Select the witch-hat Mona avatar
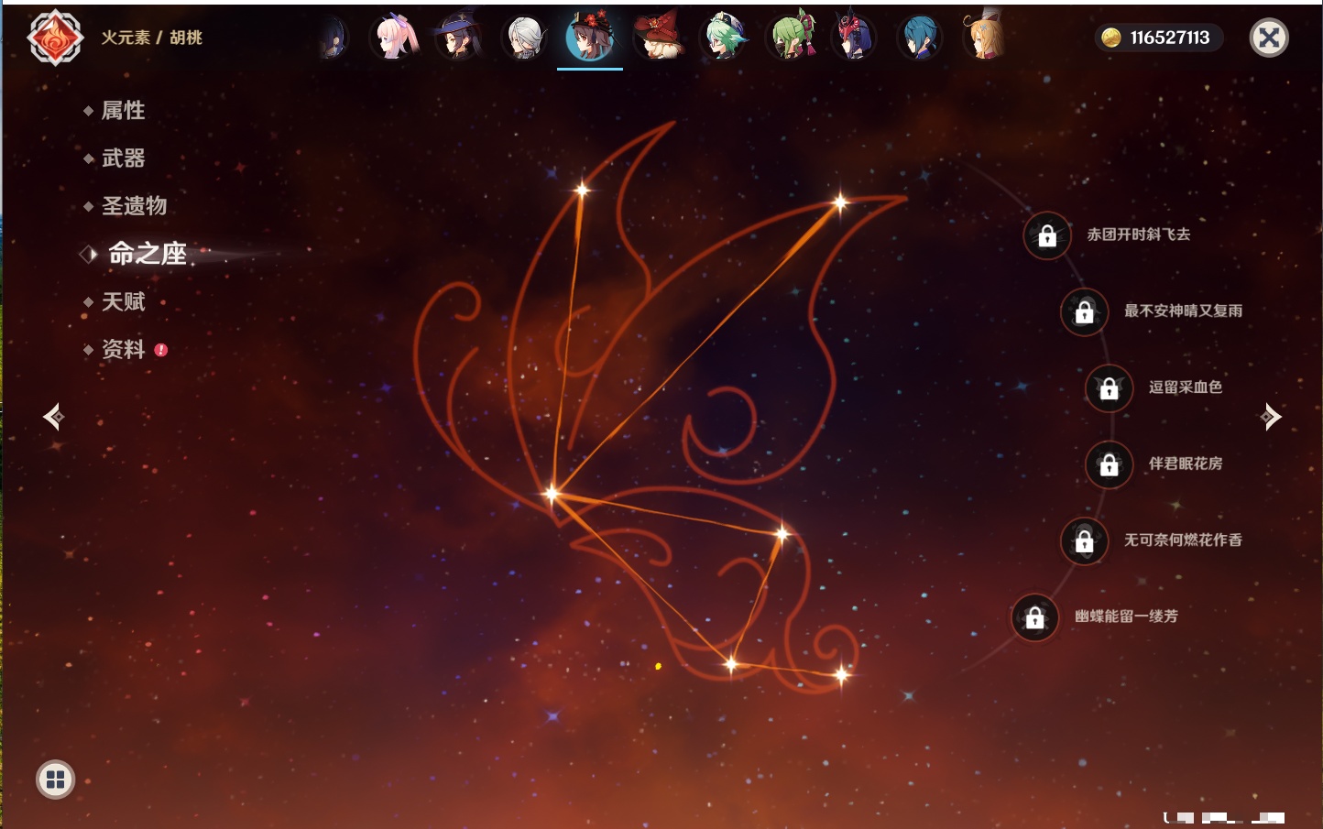This screenshot has width=1323, height=829. (x=458, y=38)
